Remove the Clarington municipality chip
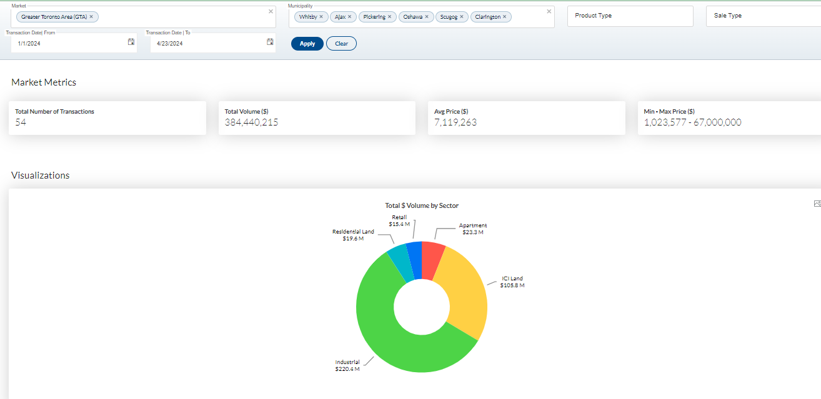The height and width of the screenshot is (399, 821). 504,17
